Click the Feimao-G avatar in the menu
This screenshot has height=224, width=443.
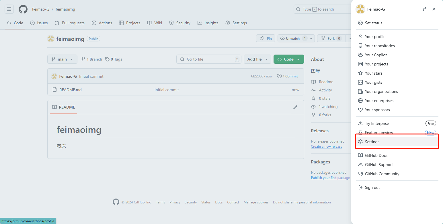click(360, 9)
